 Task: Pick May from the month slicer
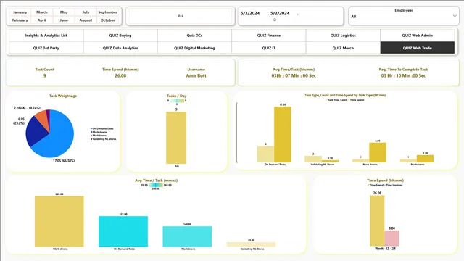[64, 12]
